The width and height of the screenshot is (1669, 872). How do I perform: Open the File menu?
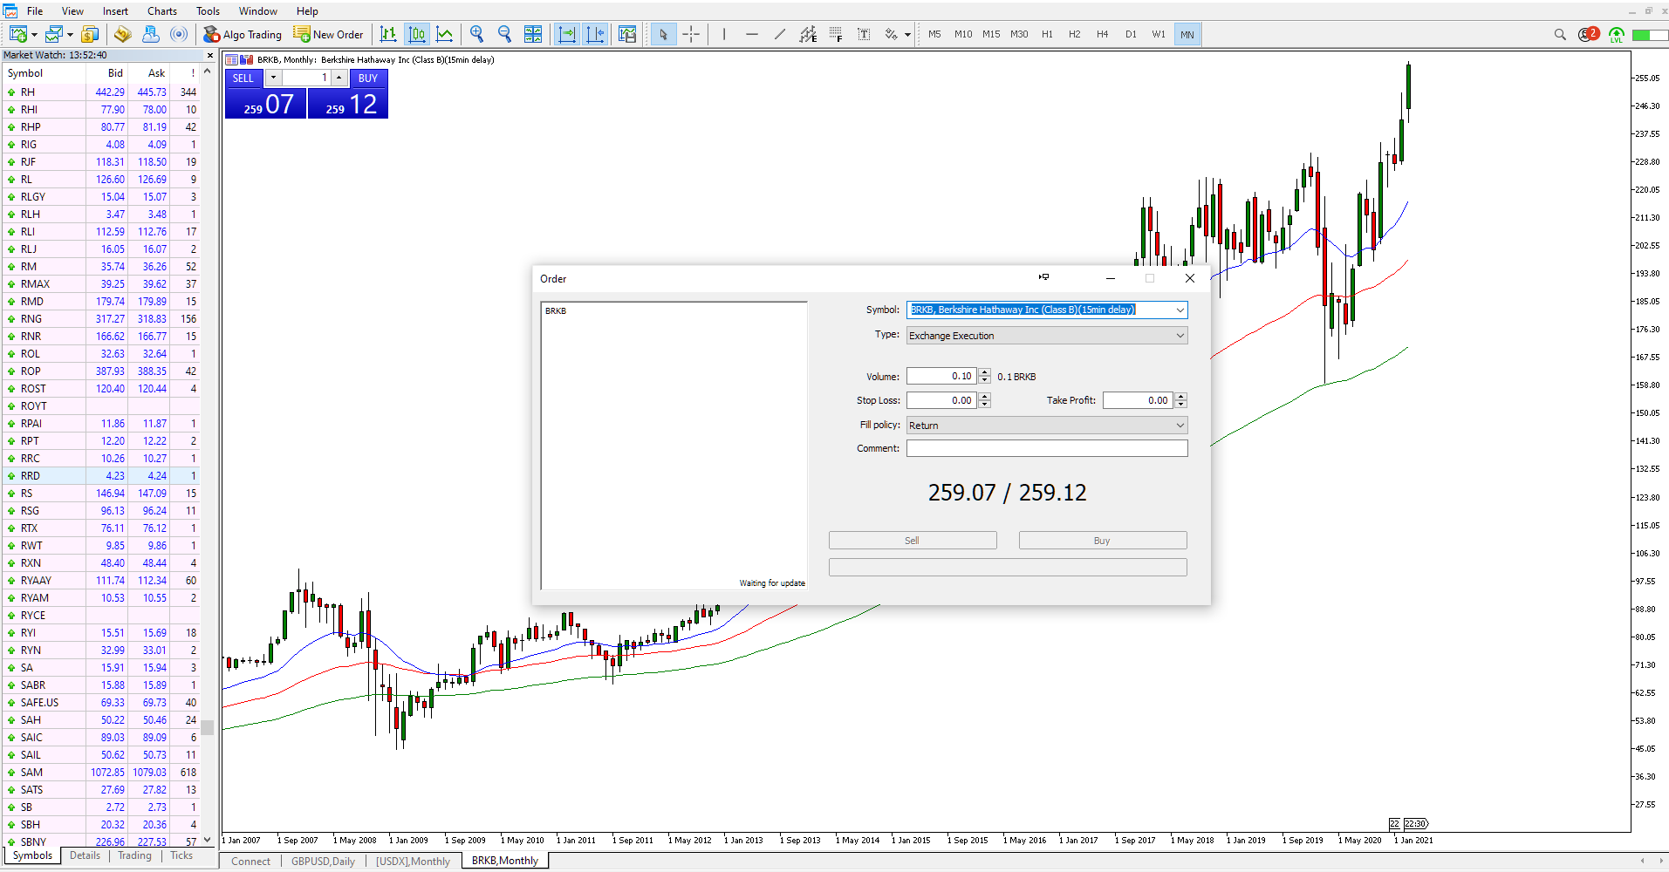tap(35, 11)
